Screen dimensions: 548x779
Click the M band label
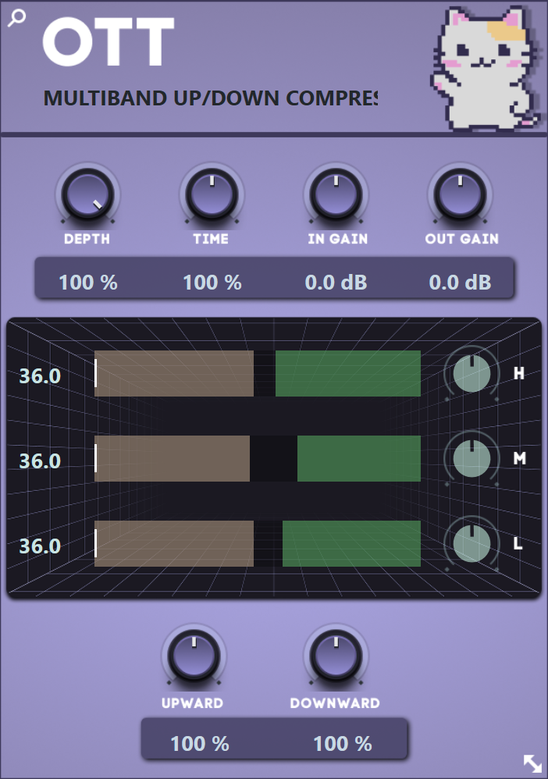pos(519,458)
